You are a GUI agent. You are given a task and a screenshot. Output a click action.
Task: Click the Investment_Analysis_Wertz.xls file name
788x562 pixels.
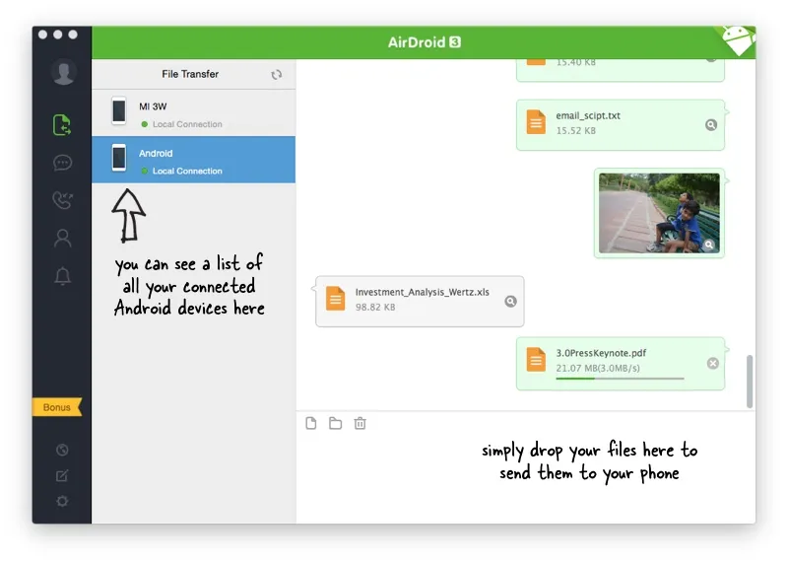[423, 292]
